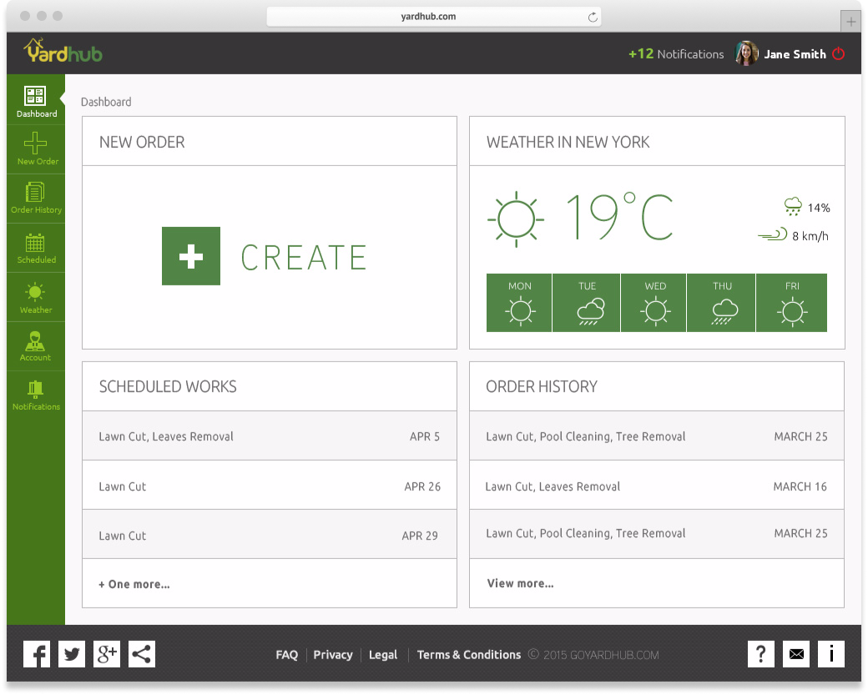Click the share footer icon
The image size is (868, 695).
pyautogui.click(x=142, y=654)
